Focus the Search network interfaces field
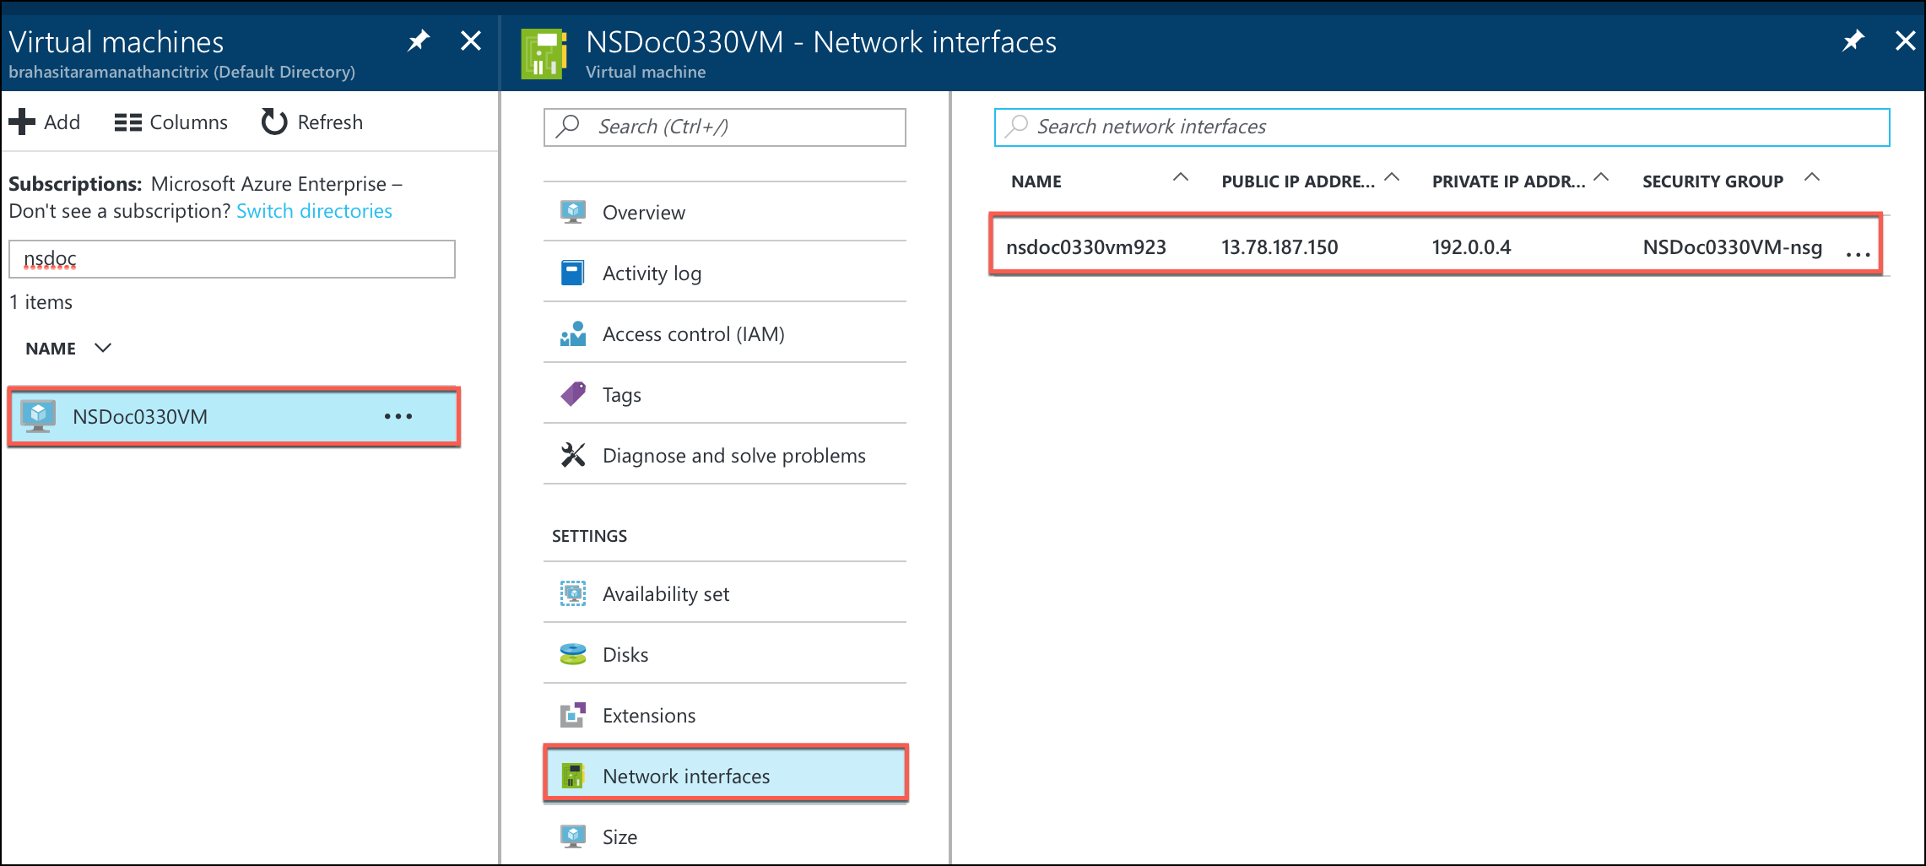The image size is (1926, 866). click(x=1442, y=127)
